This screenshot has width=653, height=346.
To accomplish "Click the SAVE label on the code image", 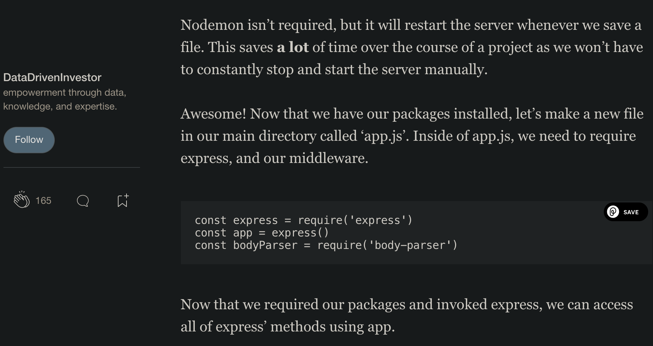I will 631,212.
